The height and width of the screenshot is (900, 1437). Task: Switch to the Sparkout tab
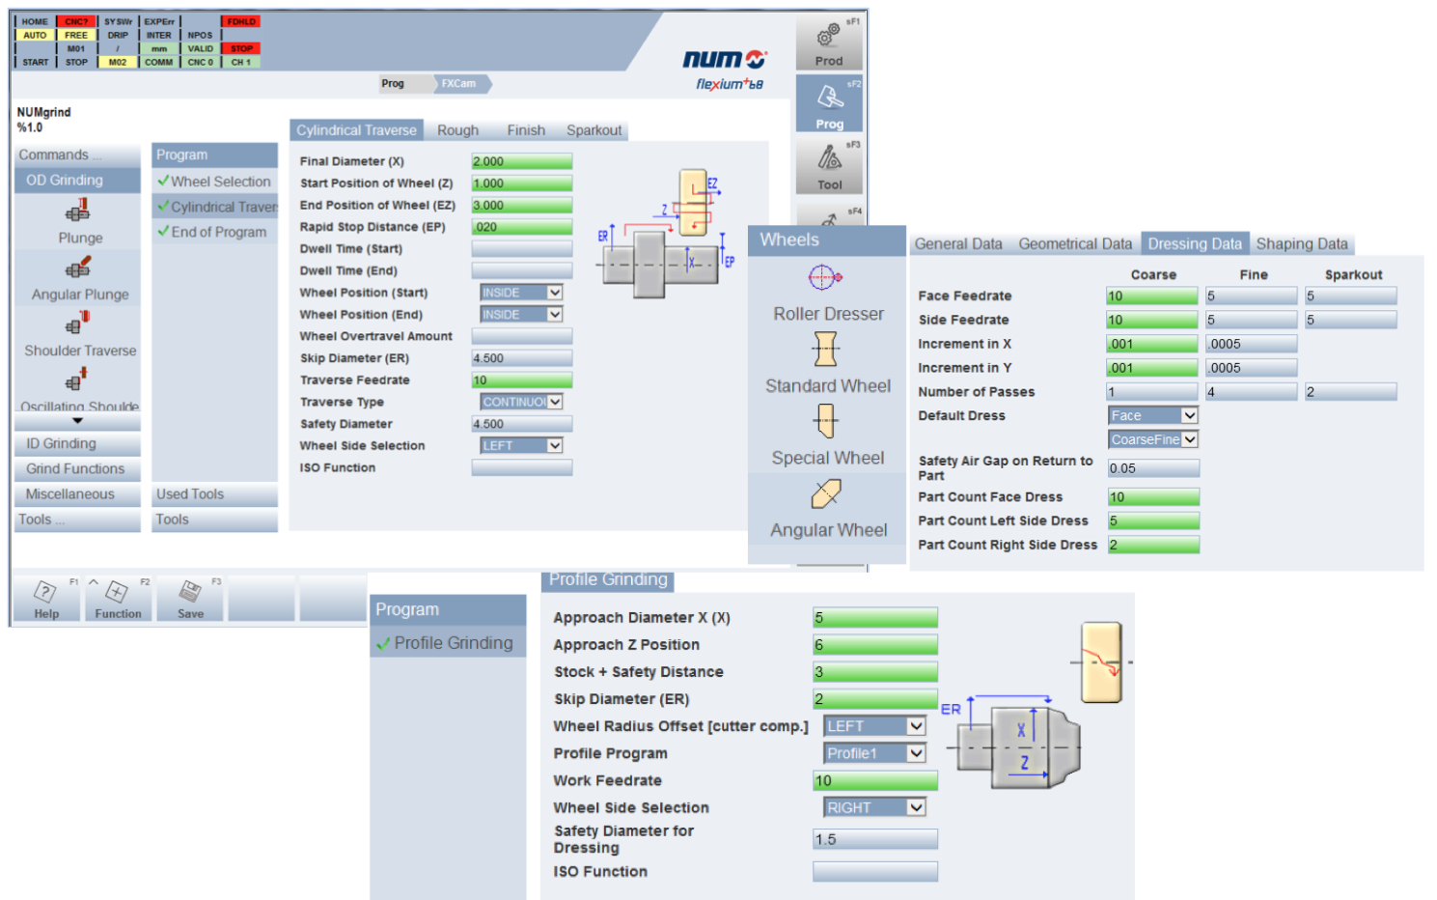pyautogui.click(x=594, y=130)
